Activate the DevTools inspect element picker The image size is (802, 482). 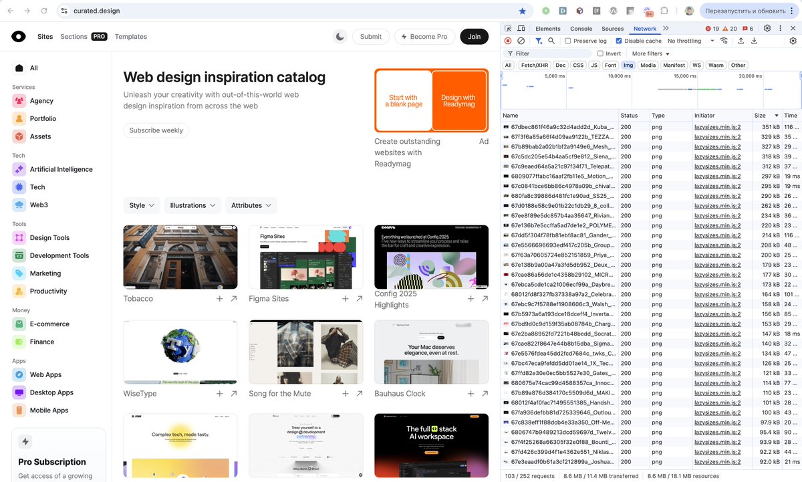pos(508,29)
